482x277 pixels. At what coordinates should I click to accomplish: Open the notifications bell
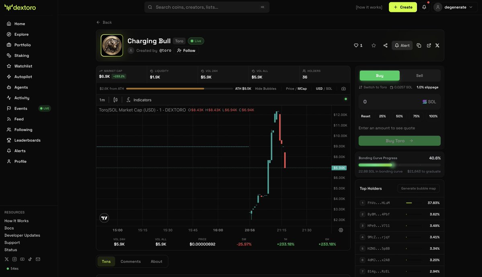coord(424,7)
